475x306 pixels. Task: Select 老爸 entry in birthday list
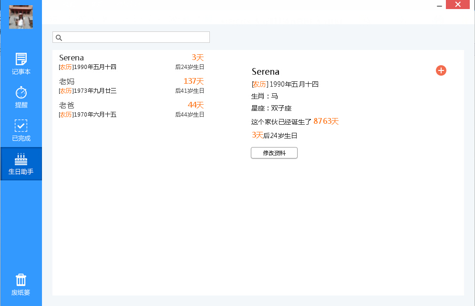coord(67,105)
